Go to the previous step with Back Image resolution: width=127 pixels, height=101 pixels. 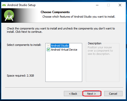[73, 94]
